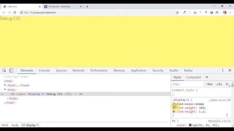
Task: Click the inspect element picker icon
Action: tap(4, 70)
